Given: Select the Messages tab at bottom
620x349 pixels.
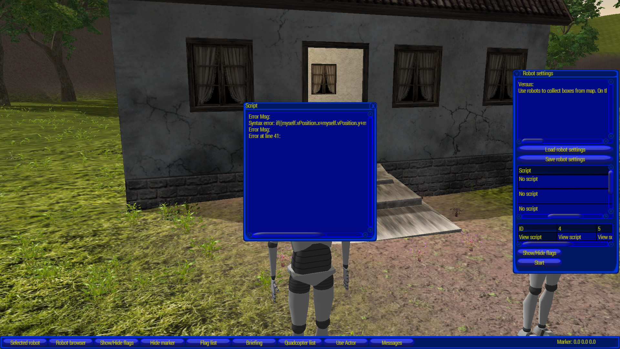Looking at the screenshot, I should [x=391, y=343].
